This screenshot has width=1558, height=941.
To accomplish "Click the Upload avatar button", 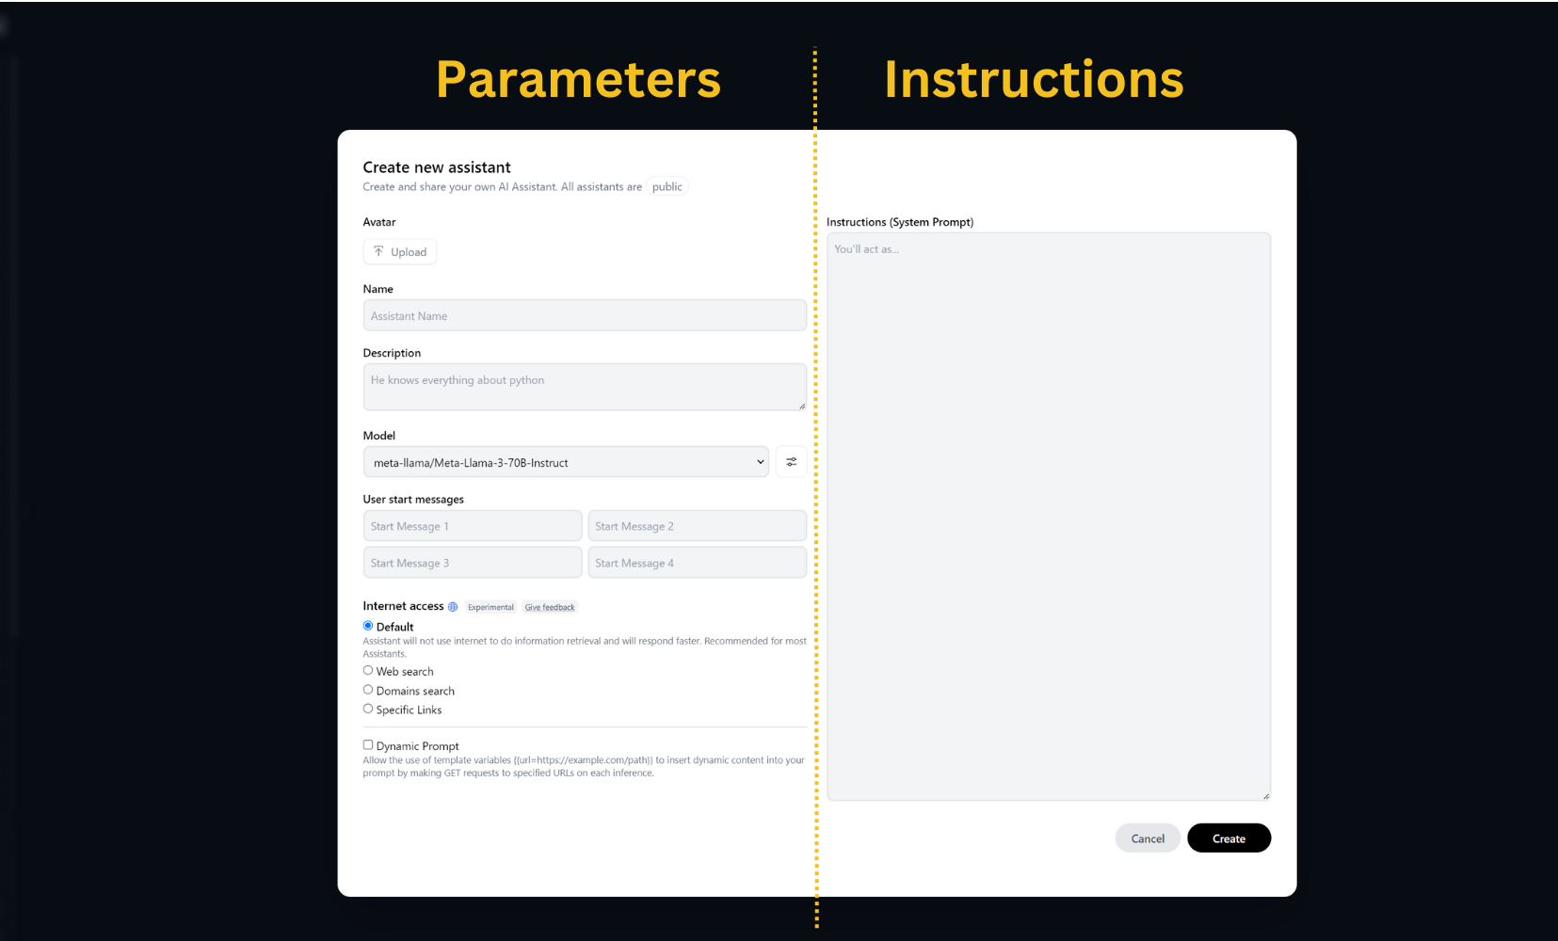I will [400, 252].
